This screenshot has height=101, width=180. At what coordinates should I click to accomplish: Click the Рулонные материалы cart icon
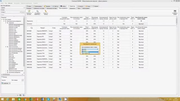click(8, 72)
